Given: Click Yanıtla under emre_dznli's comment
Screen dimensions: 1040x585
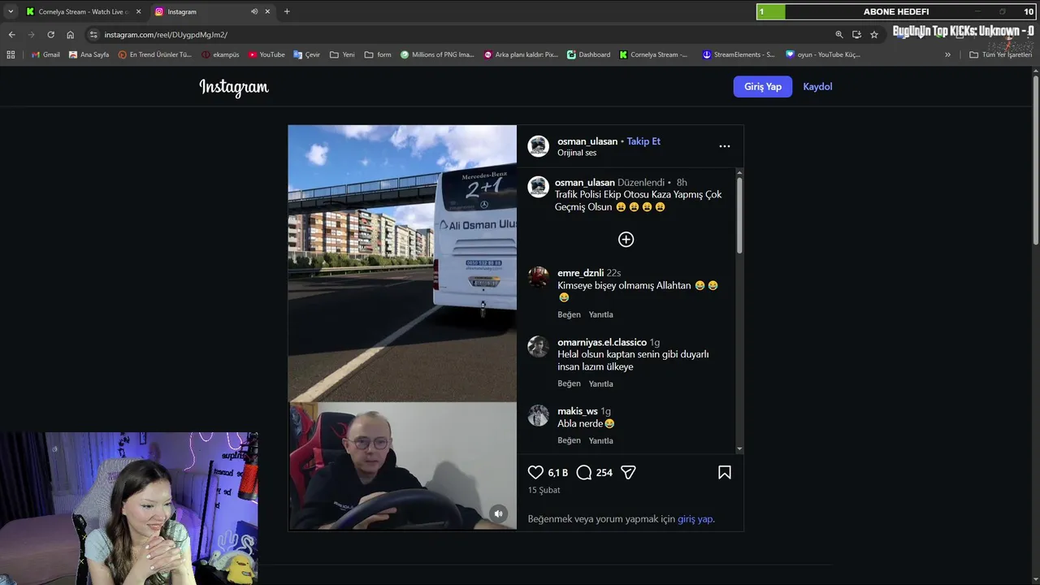Looking at the screenshot, I should [601, 314].
